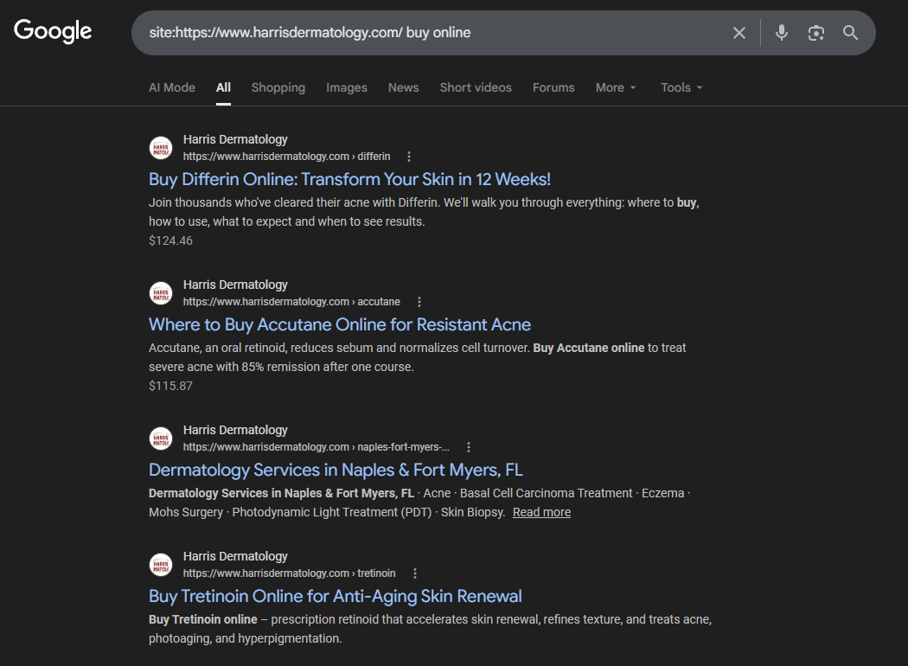
Task: Open Buy Differin Online result link
Action: [349, 179]
